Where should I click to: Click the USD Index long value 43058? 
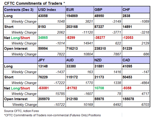(43, 16)
